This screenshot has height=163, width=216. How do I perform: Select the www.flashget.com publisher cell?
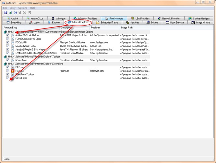[x=99, y=42]
